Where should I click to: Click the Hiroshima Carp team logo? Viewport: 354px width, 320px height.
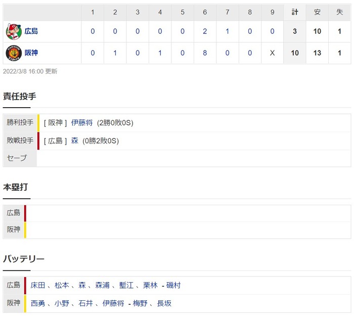click(x=14, y=31)
